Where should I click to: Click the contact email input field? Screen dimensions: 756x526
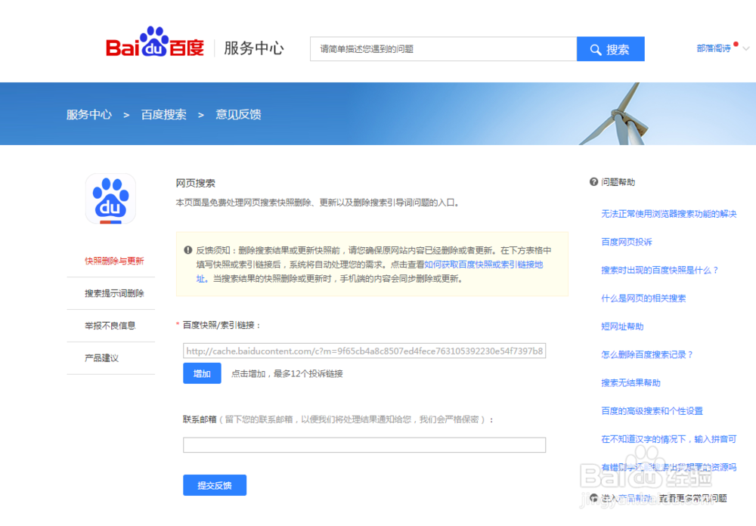[x=364, y=445]
